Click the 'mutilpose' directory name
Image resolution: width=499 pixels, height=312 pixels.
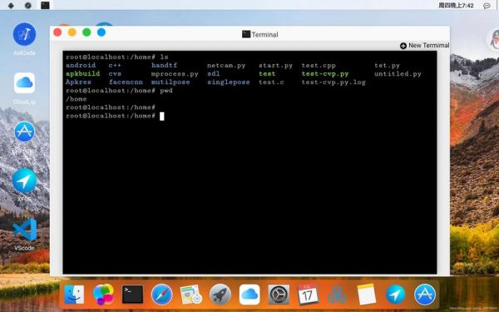tap(170, 82)
